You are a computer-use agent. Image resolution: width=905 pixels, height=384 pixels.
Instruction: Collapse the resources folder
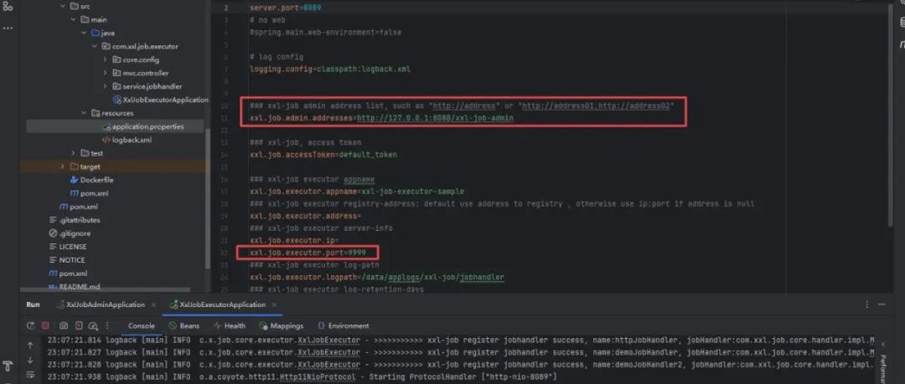tap(84, 113)
